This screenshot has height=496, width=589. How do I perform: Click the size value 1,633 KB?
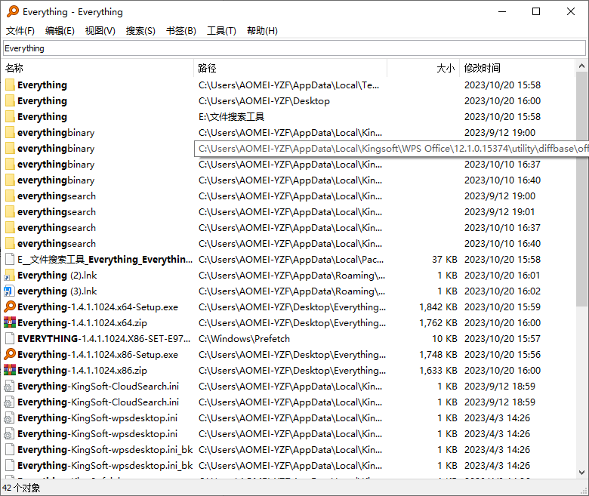(439, 370)
